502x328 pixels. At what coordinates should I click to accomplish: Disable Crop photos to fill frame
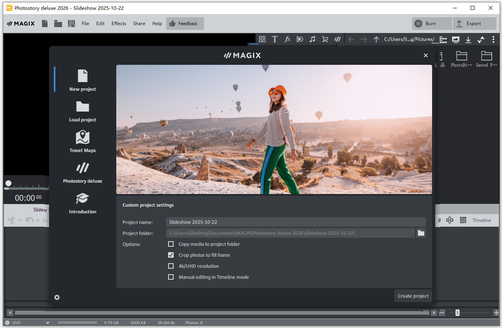click(171, 255)
